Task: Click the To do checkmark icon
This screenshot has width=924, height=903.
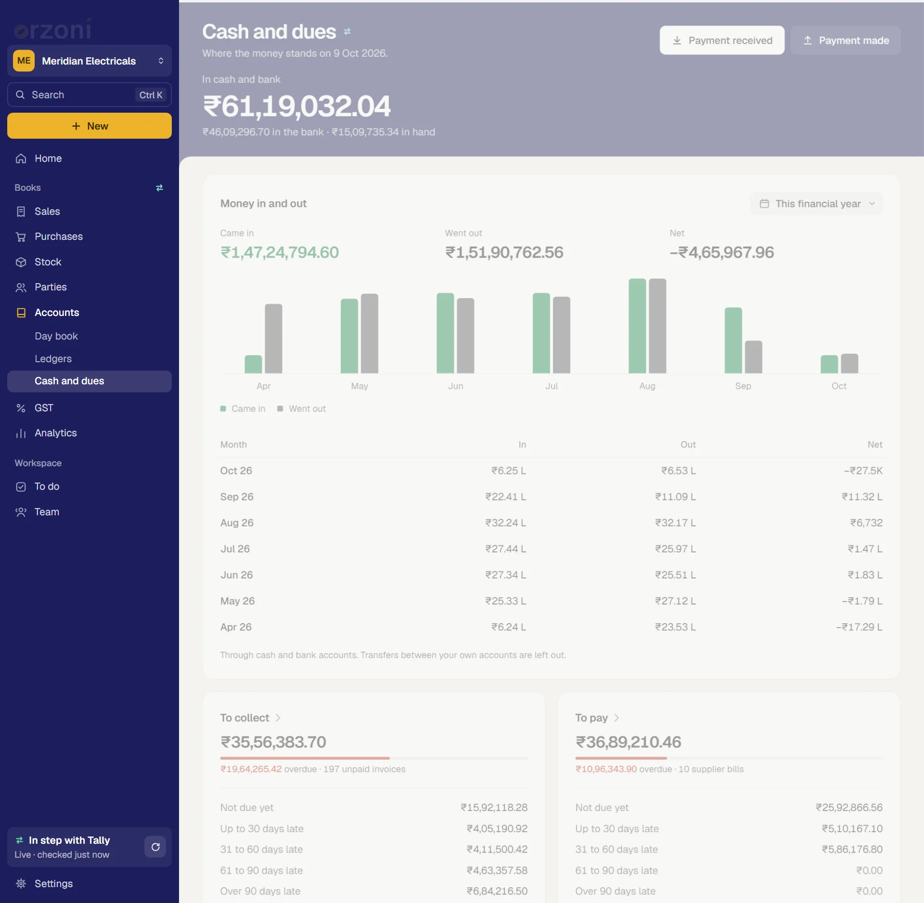Action: coord(21,486)
